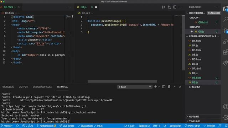The image size is (228, 128).
Task: Open 04.html in file explorer
Action: coord(203,41)
